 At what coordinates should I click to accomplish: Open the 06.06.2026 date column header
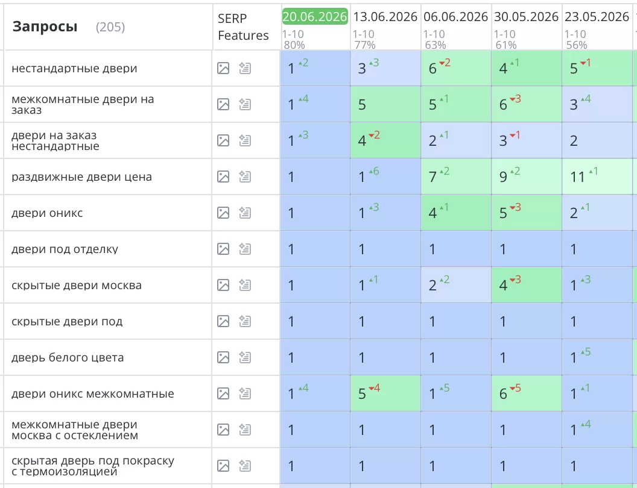point(455,17)
